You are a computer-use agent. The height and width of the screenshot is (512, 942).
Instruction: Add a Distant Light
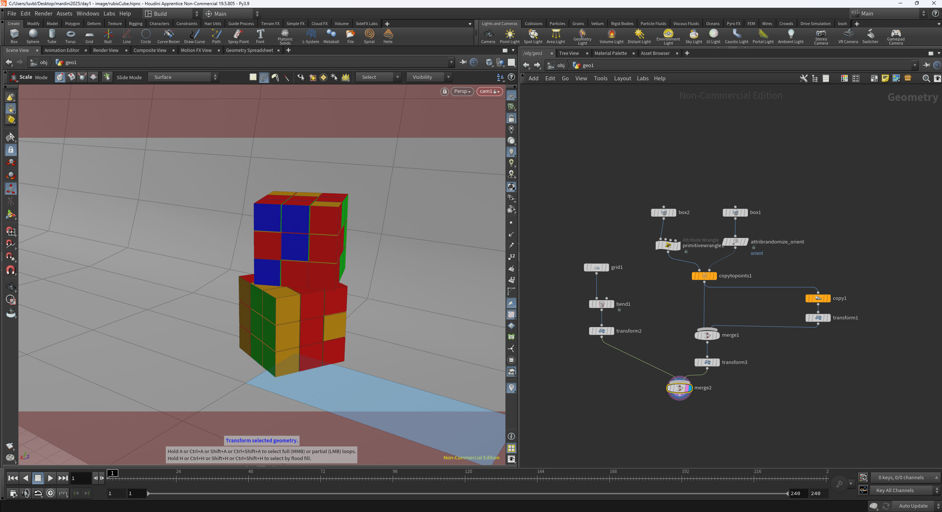tap(639, 36)
